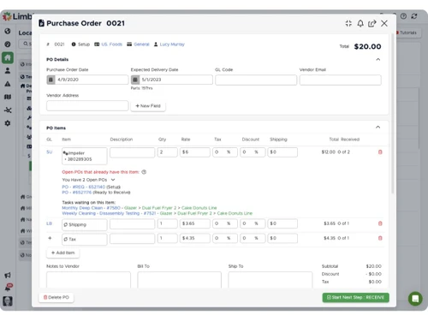
Task: Open PO #6521176 Ready to Receive link
Action: coord(77,193)
